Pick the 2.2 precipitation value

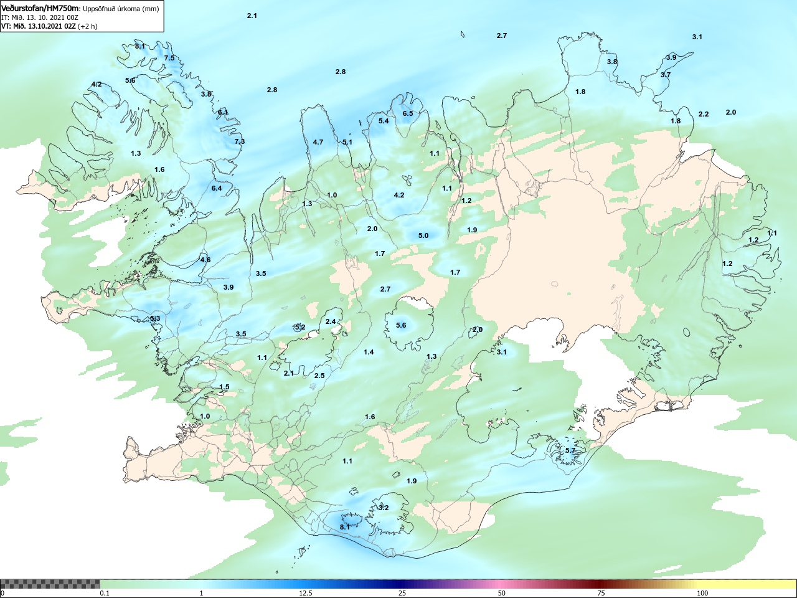pyautogui.click(x=704, y=114)
